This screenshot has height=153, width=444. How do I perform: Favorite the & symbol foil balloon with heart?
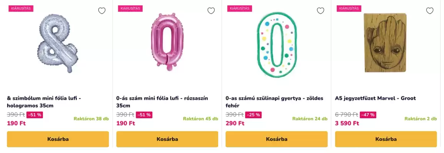point(102,11)
